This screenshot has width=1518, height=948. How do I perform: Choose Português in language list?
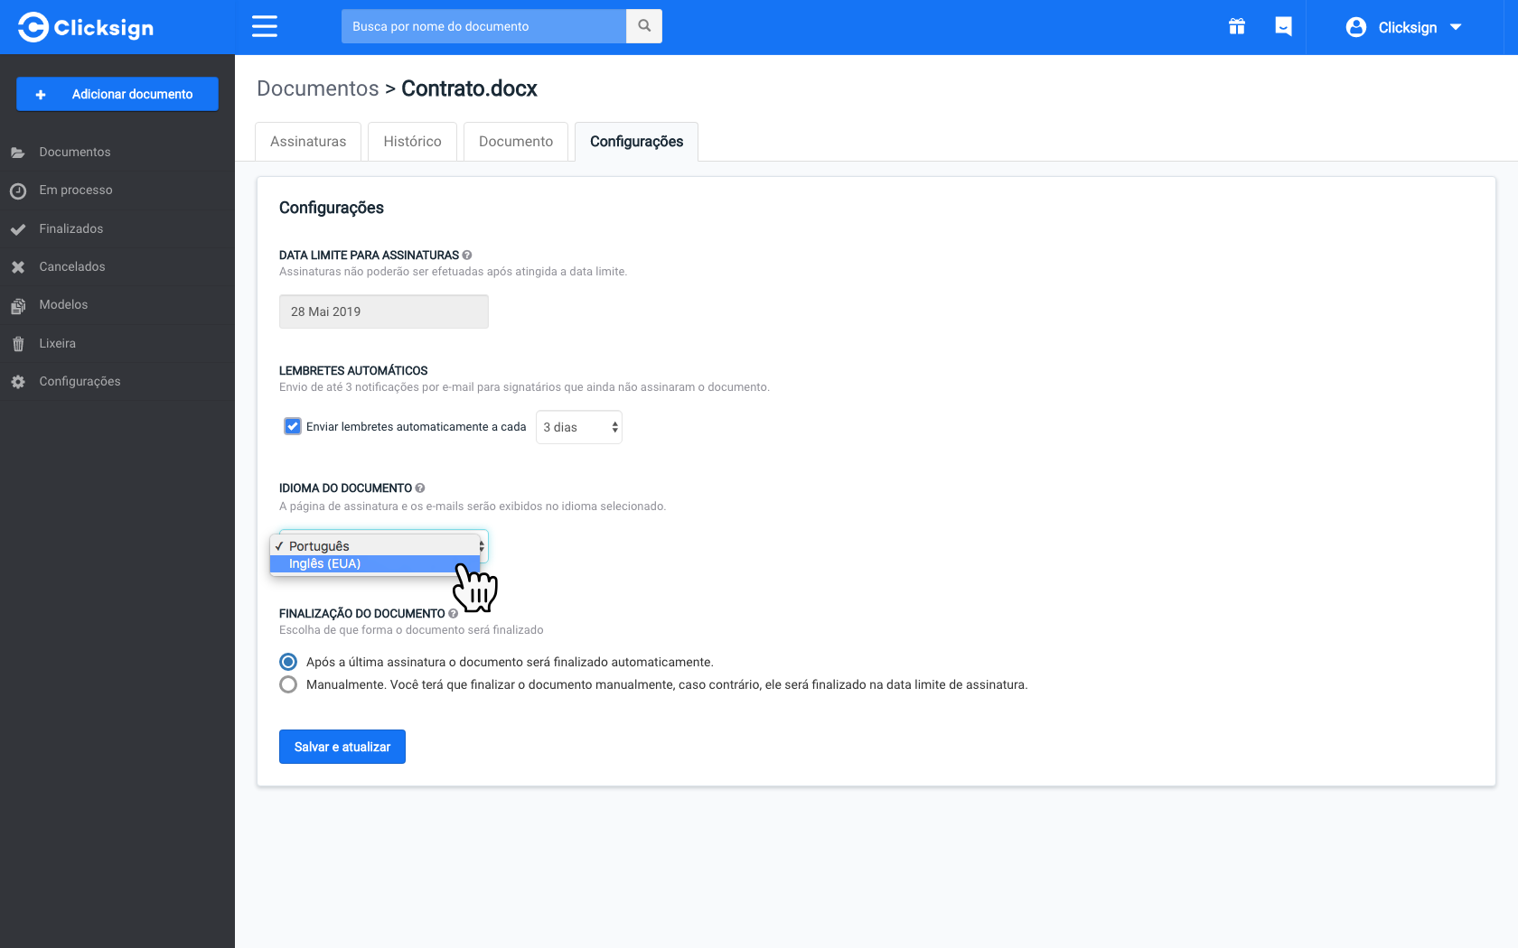tap(375, 546)
